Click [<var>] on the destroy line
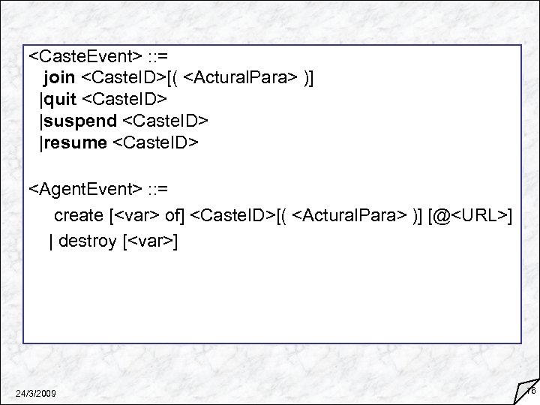The width and height of the screenshot is (540, 405). (x=149, y=241)
